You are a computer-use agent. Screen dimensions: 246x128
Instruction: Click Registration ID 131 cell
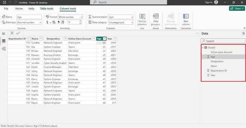click(19, 103)
